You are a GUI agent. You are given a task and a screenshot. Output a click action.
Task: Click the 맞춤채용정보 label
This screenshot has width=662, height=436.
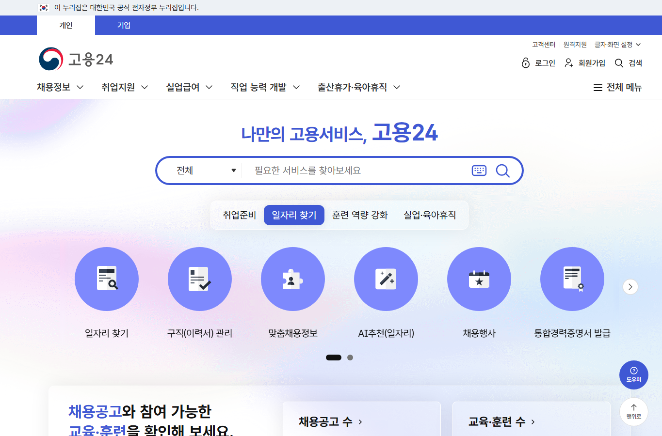(293, 333)
